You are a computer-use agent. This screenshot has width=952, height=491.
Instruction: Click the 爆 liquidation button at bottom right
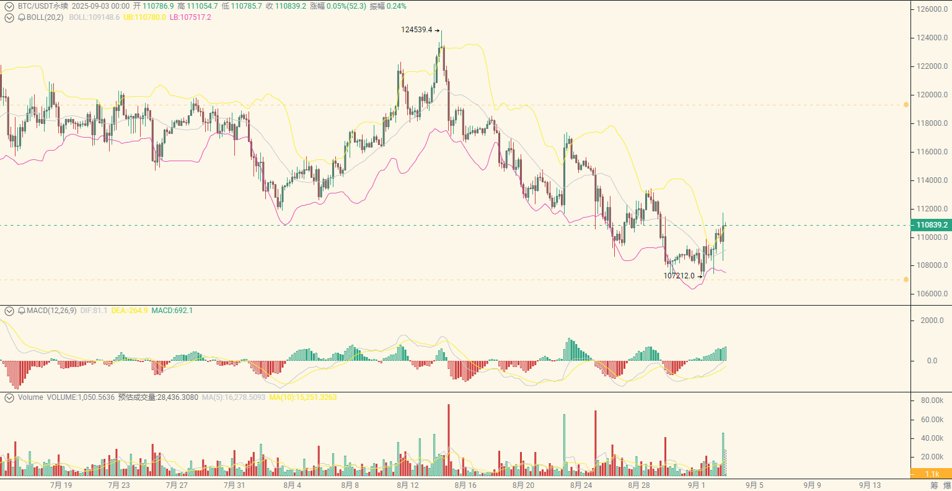[947, 485]
